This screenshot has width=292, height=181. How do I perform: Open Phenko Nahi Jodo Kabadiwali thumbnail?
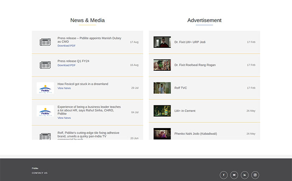(162, 134)
